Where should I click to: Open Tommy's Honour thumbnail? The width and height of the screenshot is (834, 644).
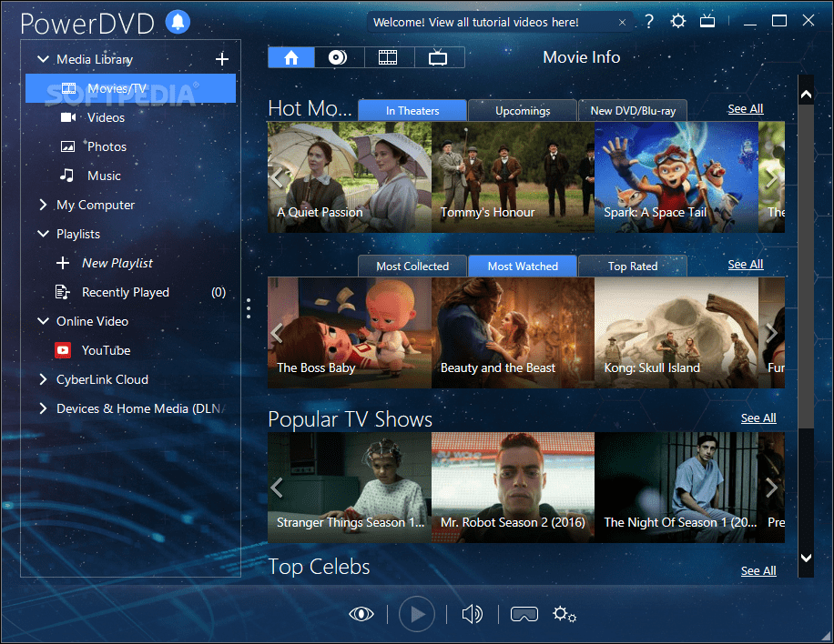point(513,177)
